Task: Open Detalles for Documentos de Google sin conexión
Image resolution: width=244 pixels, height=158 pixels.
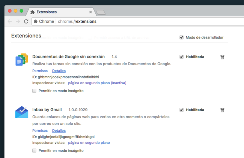Action: 59,71
